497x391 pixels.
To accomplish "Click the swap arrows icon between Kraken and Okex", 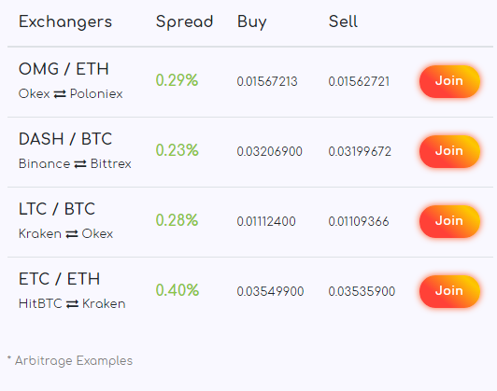I will pos(72,234).
